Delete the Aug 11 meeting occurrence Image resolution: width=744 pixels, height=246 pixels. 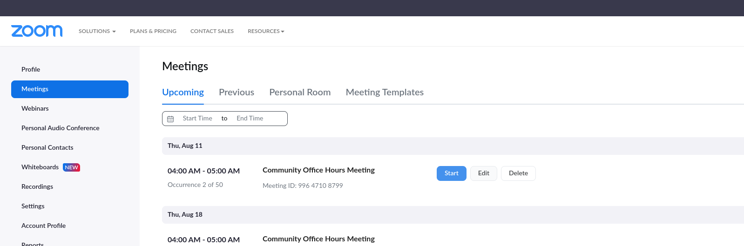518,173
